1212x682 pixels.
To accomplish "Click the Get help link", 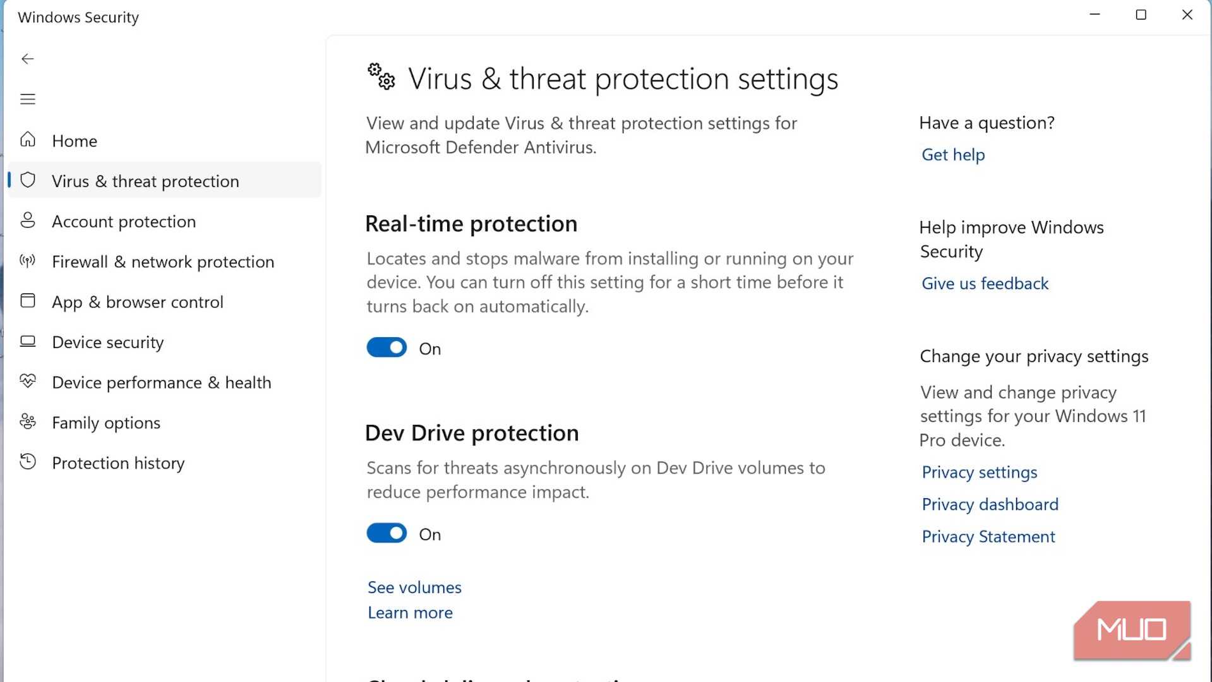I will tap(953, 155).
